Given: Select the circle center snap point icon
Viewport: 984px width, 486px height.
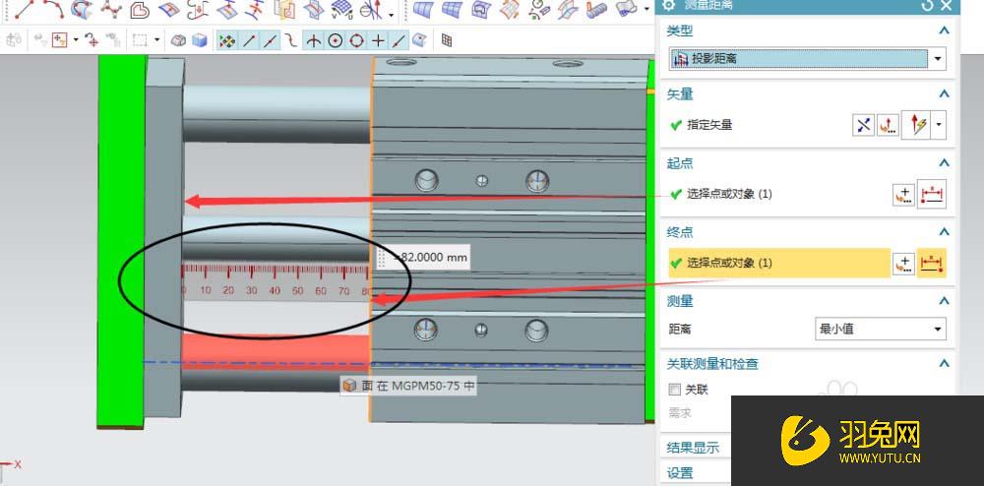Looking at the screenshot, I should [x=336, y=40].
